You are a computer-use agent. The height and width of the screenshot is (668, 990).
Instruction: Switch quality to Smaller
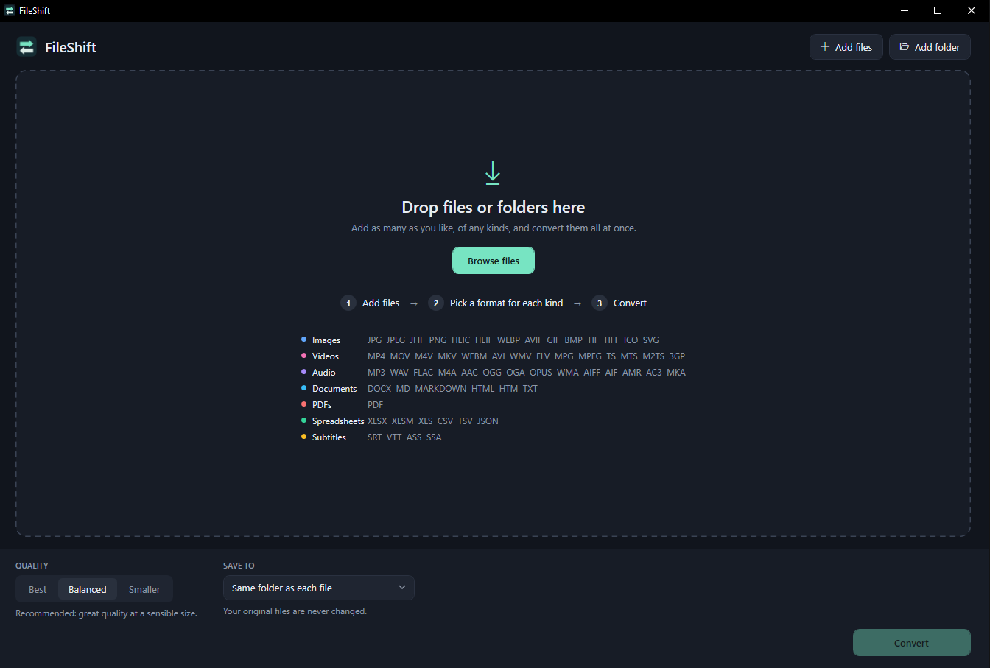point(144,589)
